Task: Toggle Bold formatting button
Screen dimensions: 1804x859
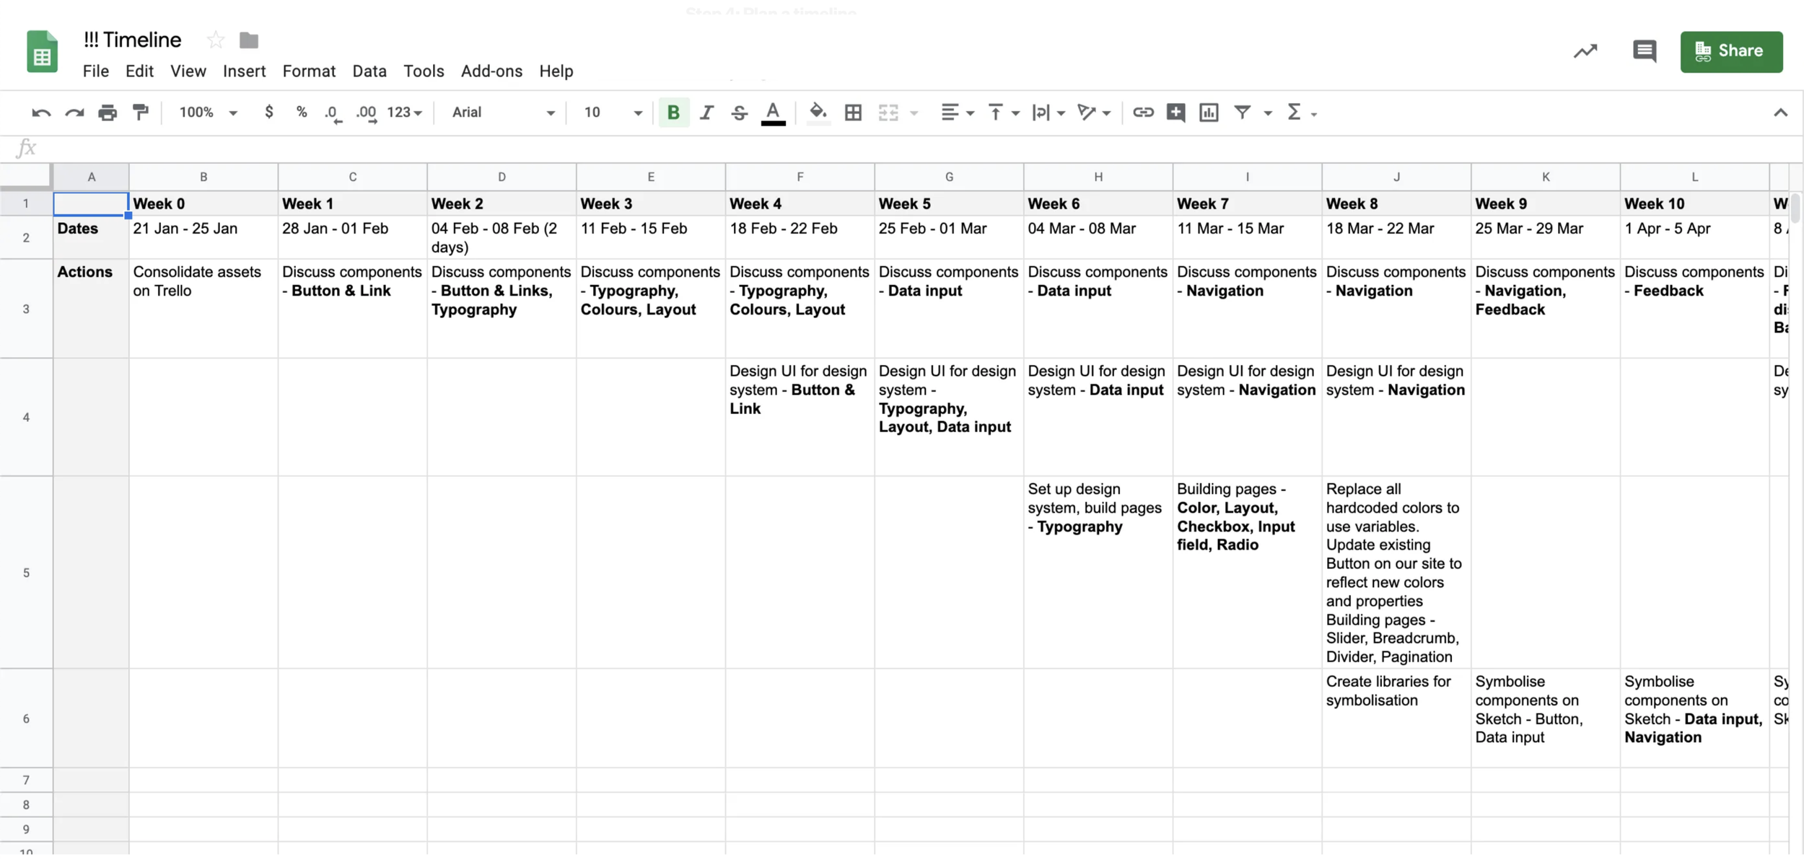Action: pyautogui.click(x=673, y=113)
